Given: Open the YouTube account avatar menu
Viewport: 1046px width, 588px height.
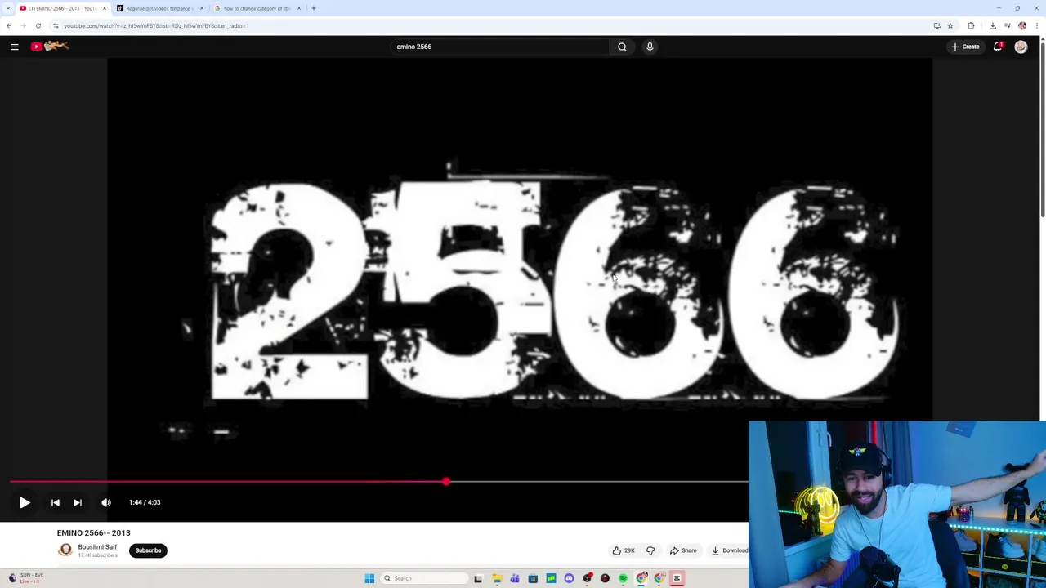Looking at the screenshot, I should (1021, 47).
